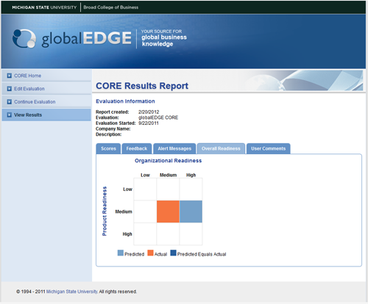Click the arrow icon beside Edit Evaluation
The width and height of the screenshot is (368, 304).
[10, 89]
